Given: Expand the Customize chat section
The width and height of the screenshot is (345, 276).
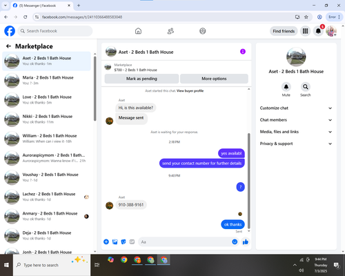Looking at the screenshot, I should pyautogui.click(x=296, y=108).
